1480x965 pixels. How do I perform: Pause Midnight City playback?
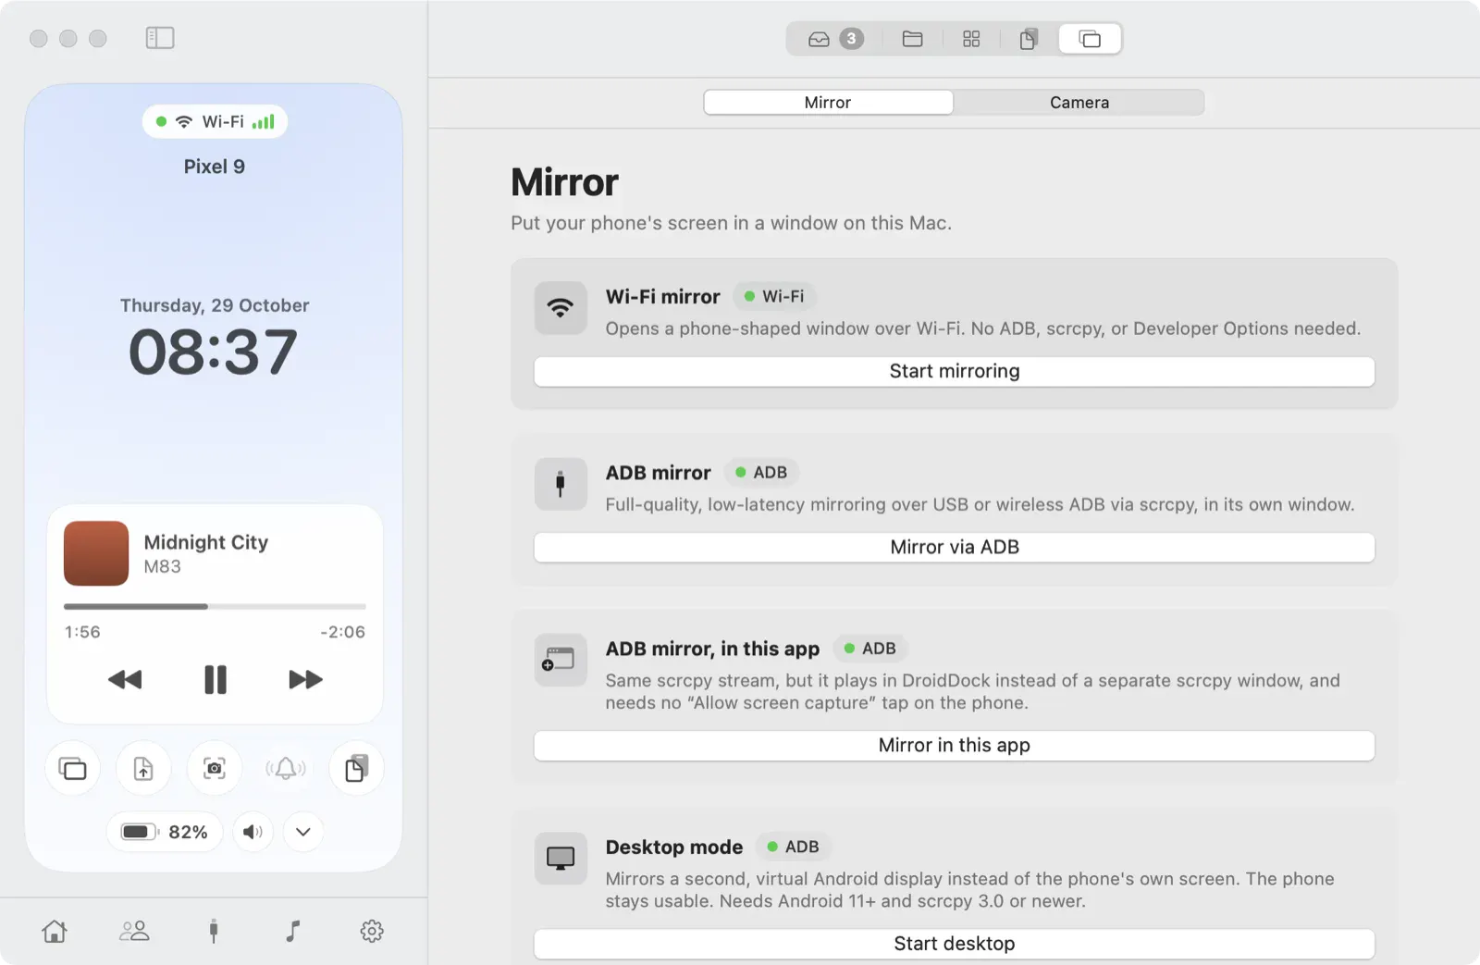coord(215,680)
